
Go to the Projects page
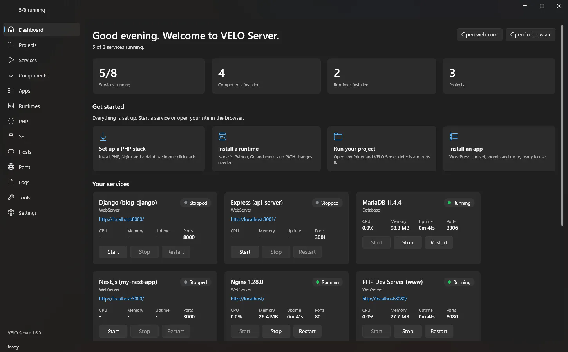point(42,45)
